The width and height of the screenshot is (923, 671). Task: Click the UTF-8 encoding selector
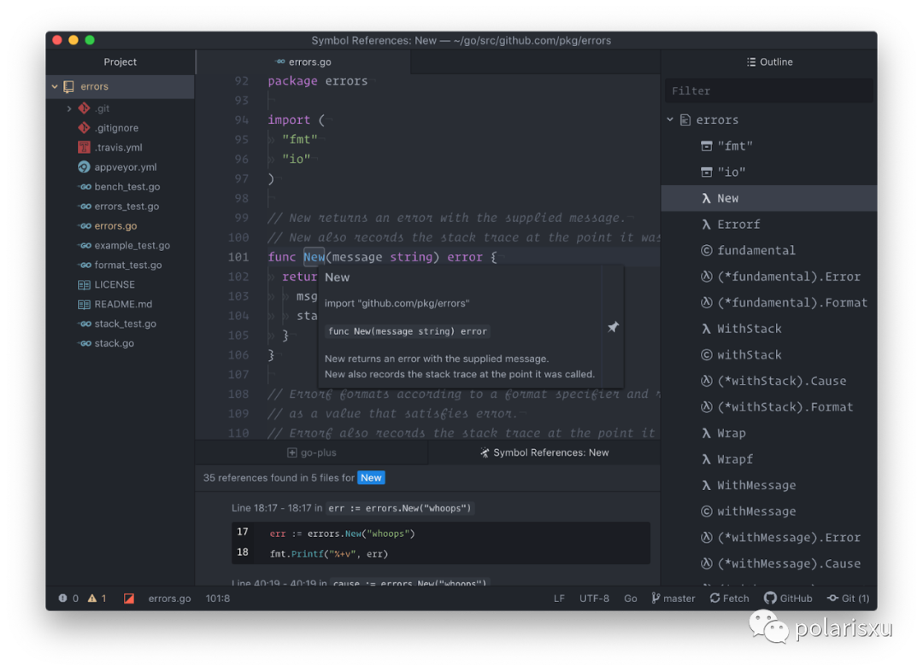pyautogui.click(x=594, y=598)
